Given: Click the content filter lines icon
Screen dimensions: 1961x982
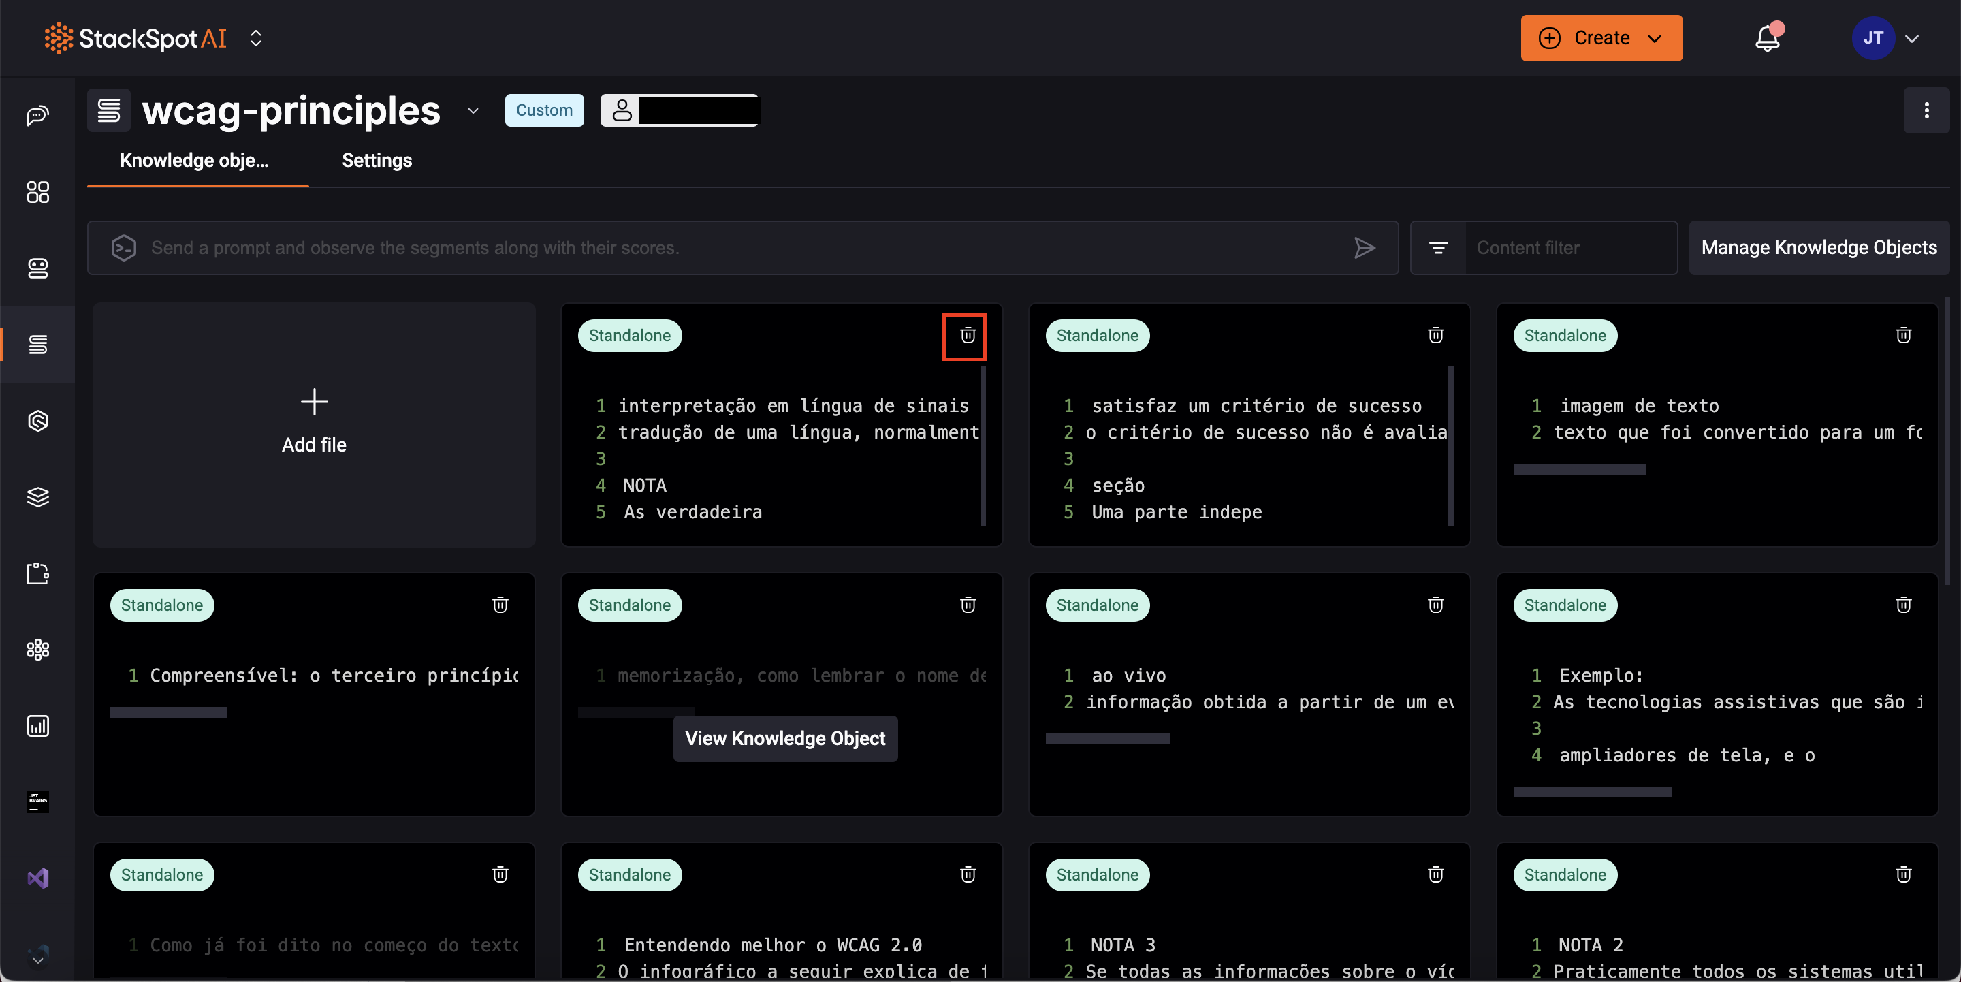Looking at the screenshot, I should coord(1438,248).
